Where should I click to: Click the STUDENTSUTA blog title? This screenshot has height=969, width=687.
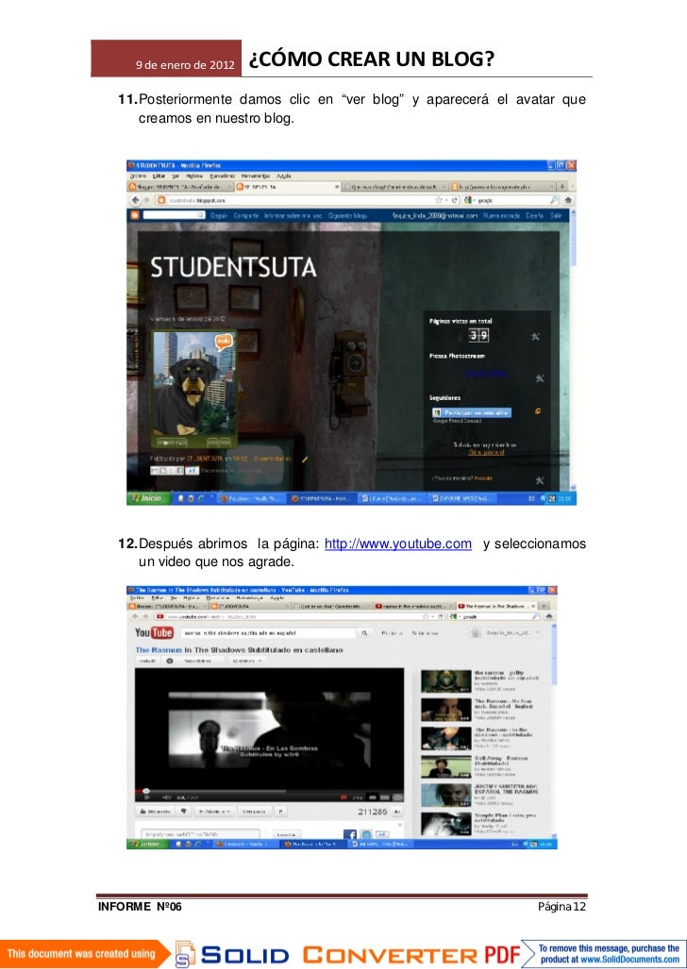234,267
